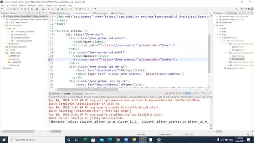Screen dimensions: 254x143
Task: Click the Type here to search box
Action: click(36, 139)
